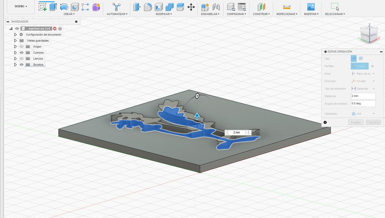385x218 pixels.
Task: Click the Aceptar button
Action: coord(356,122)
